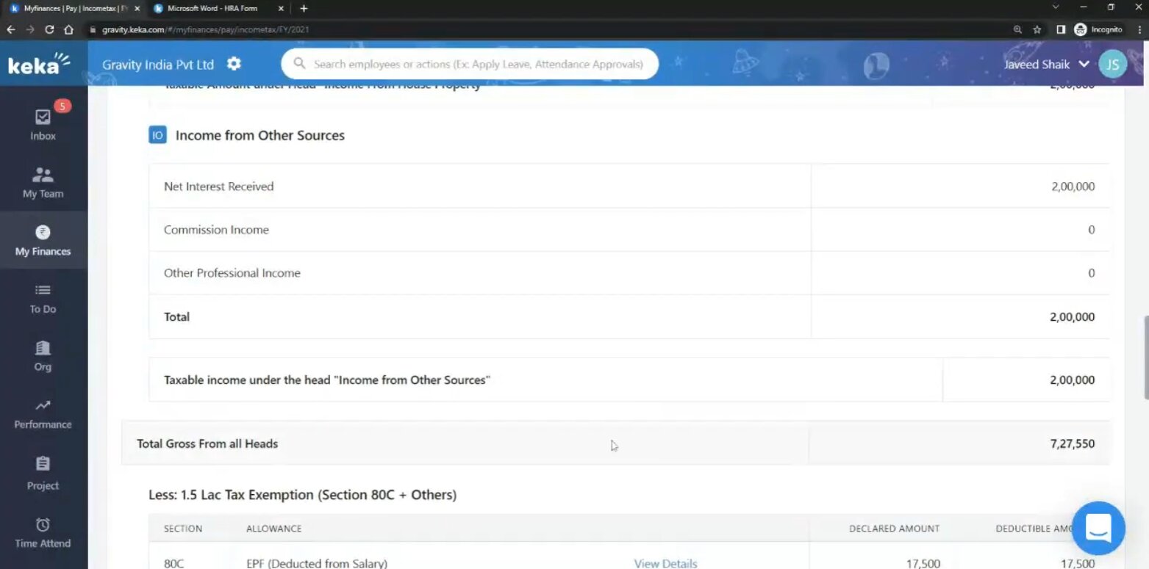
Task: Open the Performance section
Action: [x=43, y=414]
